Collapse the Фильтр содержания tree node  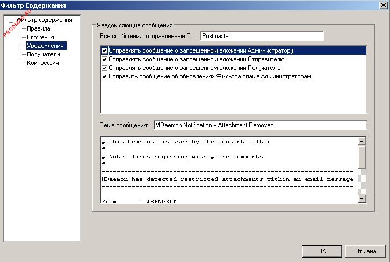[10, 20]
